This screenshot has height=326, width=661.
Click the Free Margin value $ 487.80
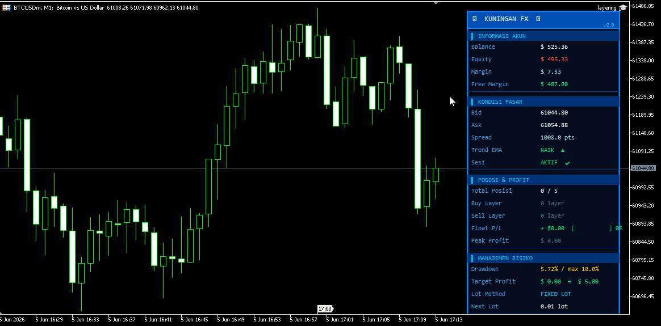tap(554, 84)
